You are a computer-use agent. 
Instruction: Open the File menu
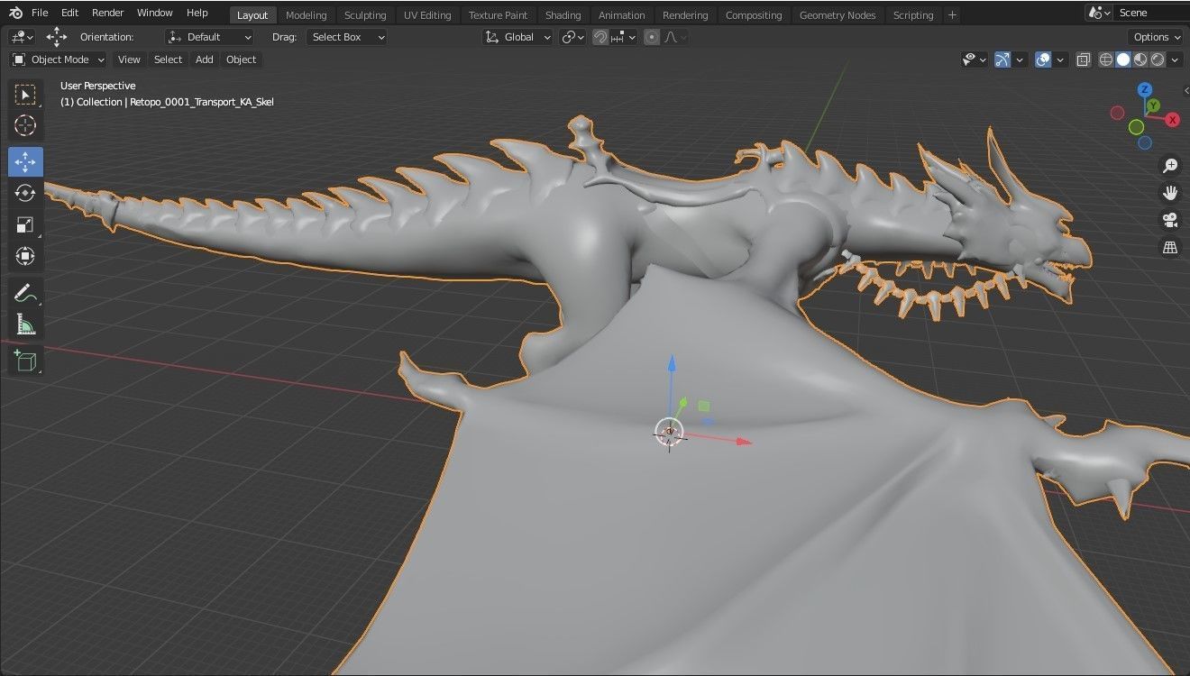pos(40,13)
